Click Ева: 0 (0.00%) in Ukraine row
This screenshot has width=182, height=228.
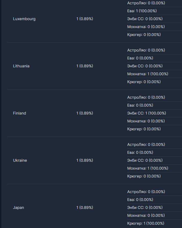pyautogui.click(x=140, y=153)
